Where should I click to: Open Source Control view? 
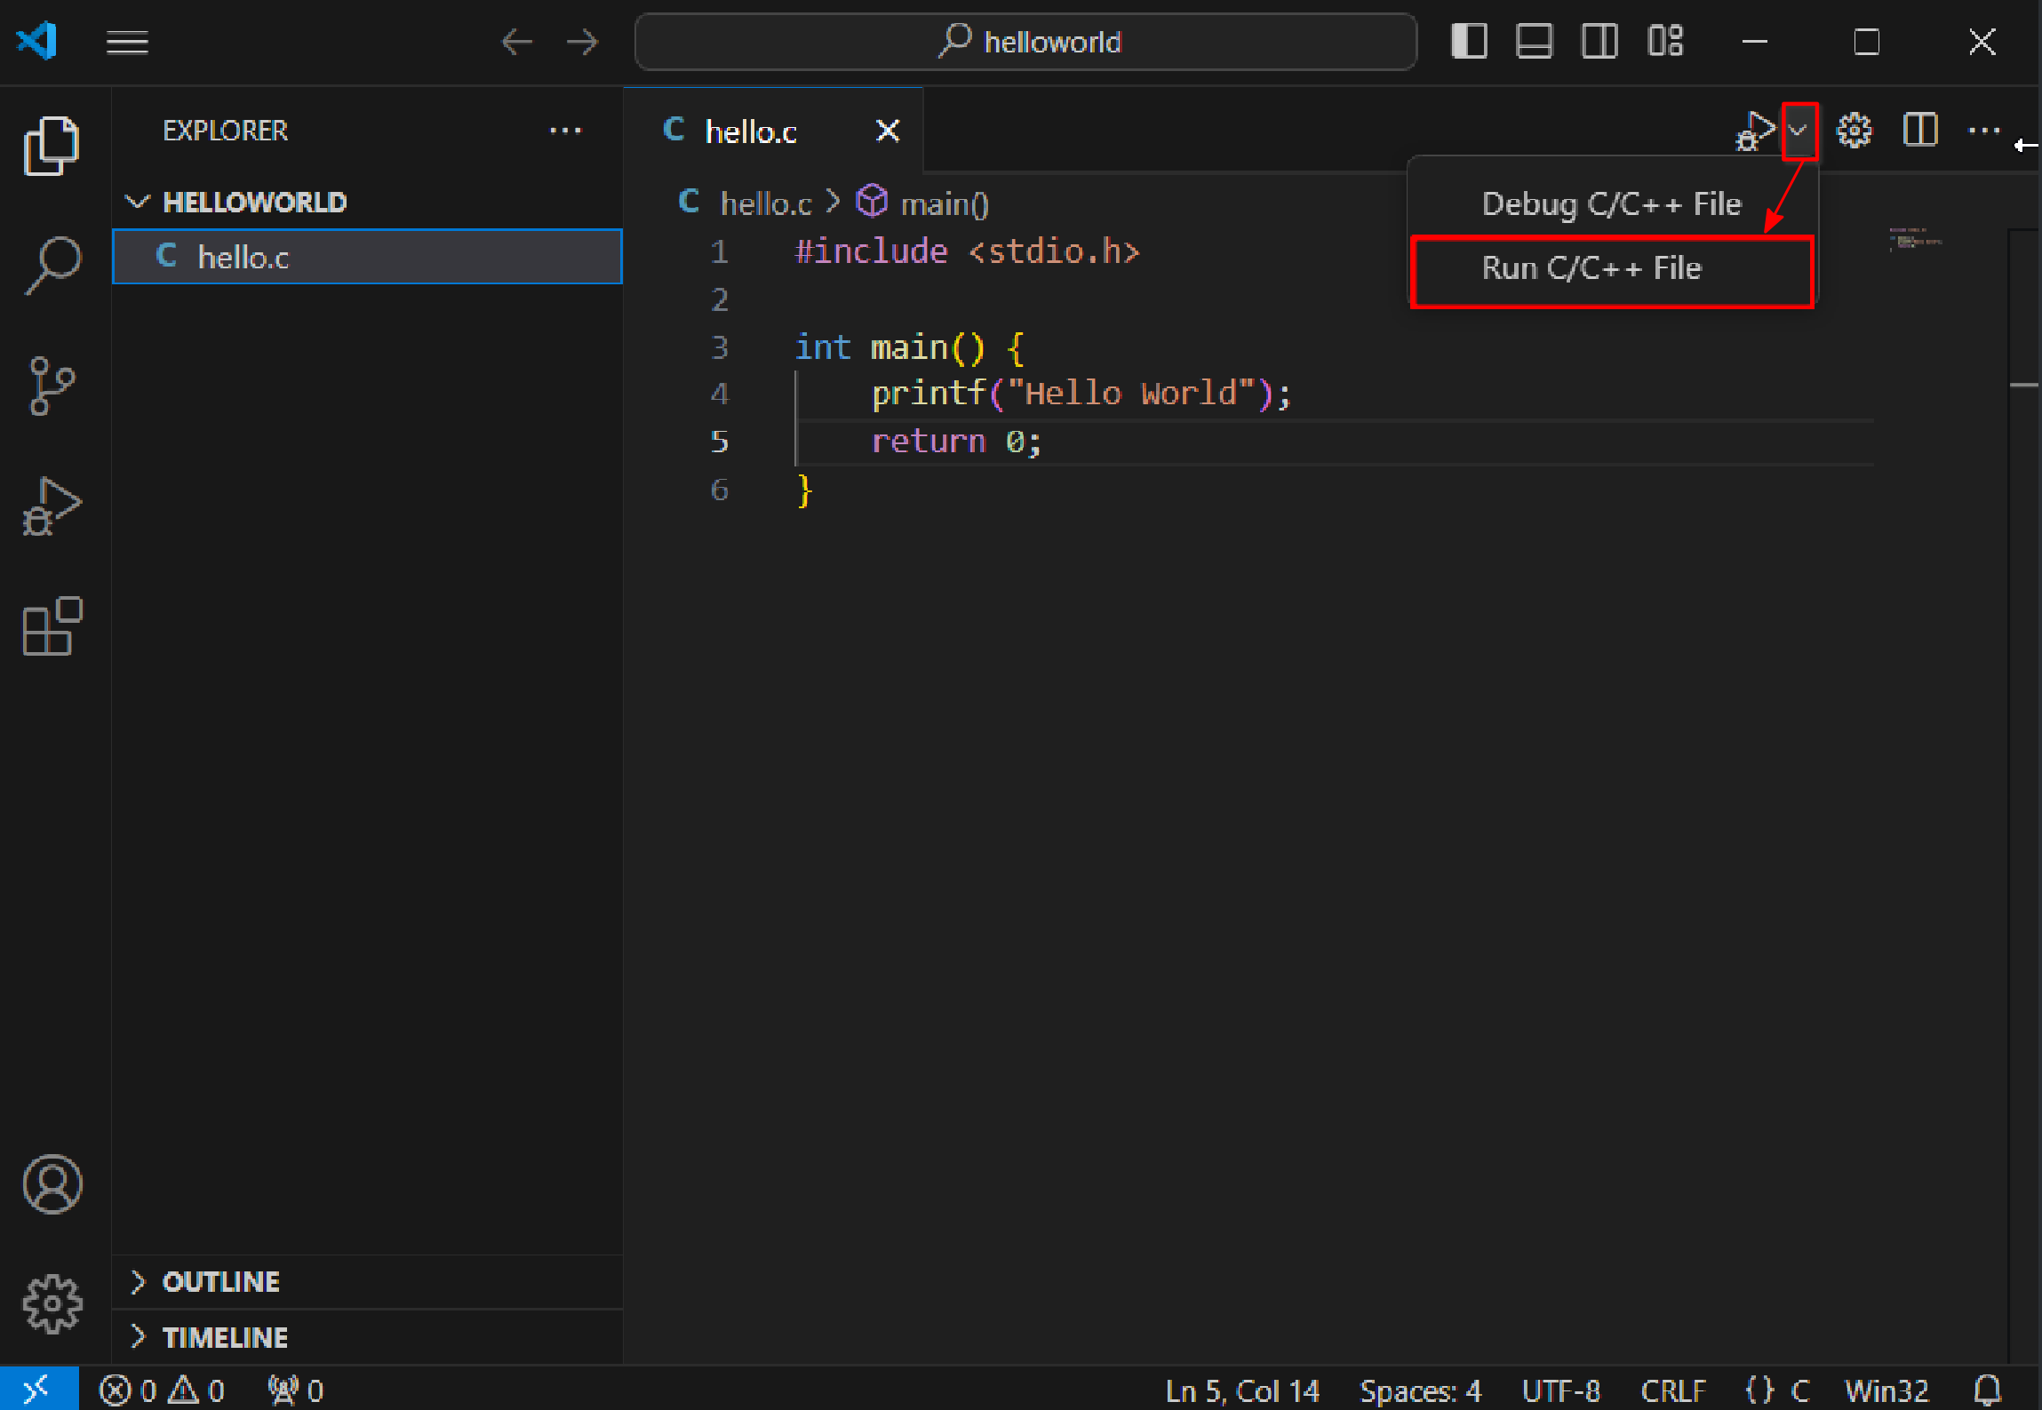coord(52,386)
